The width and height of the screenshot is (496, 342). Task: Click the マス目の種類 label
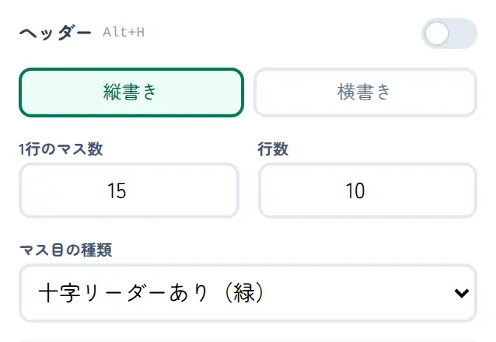pyautogui.click(x=65, y=250)
